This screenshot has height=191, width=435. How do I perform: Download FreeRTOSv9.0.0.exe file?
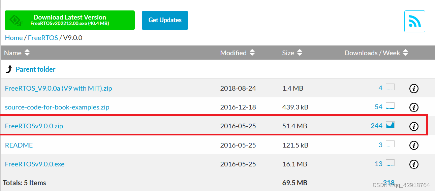(34, 164)
